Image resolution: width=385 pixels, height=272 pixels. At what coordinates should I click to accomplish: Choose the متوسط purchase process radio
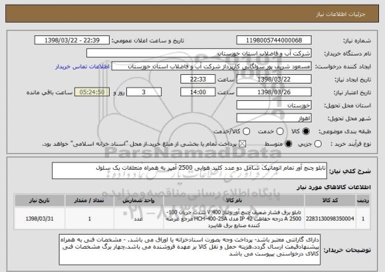(x=289, y=144)
